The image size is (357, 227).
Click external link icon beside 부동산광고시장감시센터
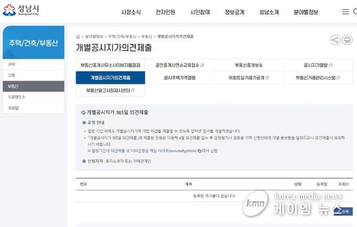click(133, 91)
